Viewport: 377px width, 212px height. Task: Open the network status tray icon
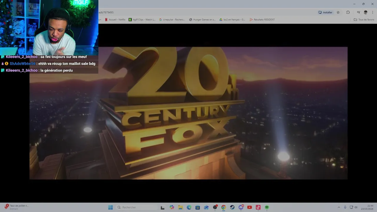(x=351, y=207)
